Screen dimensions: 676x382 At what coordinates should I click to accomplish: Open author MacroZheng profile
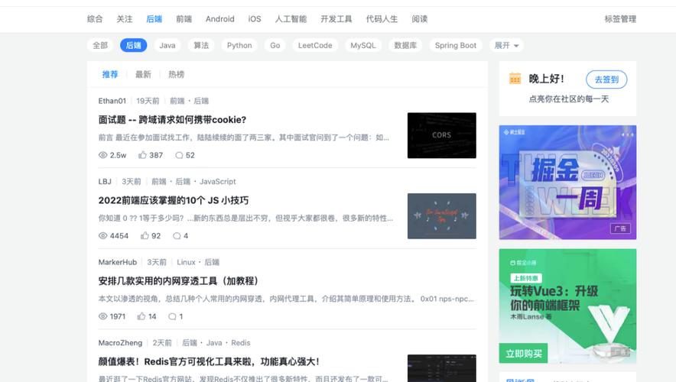pyautogui.click(x=120, y=343)
